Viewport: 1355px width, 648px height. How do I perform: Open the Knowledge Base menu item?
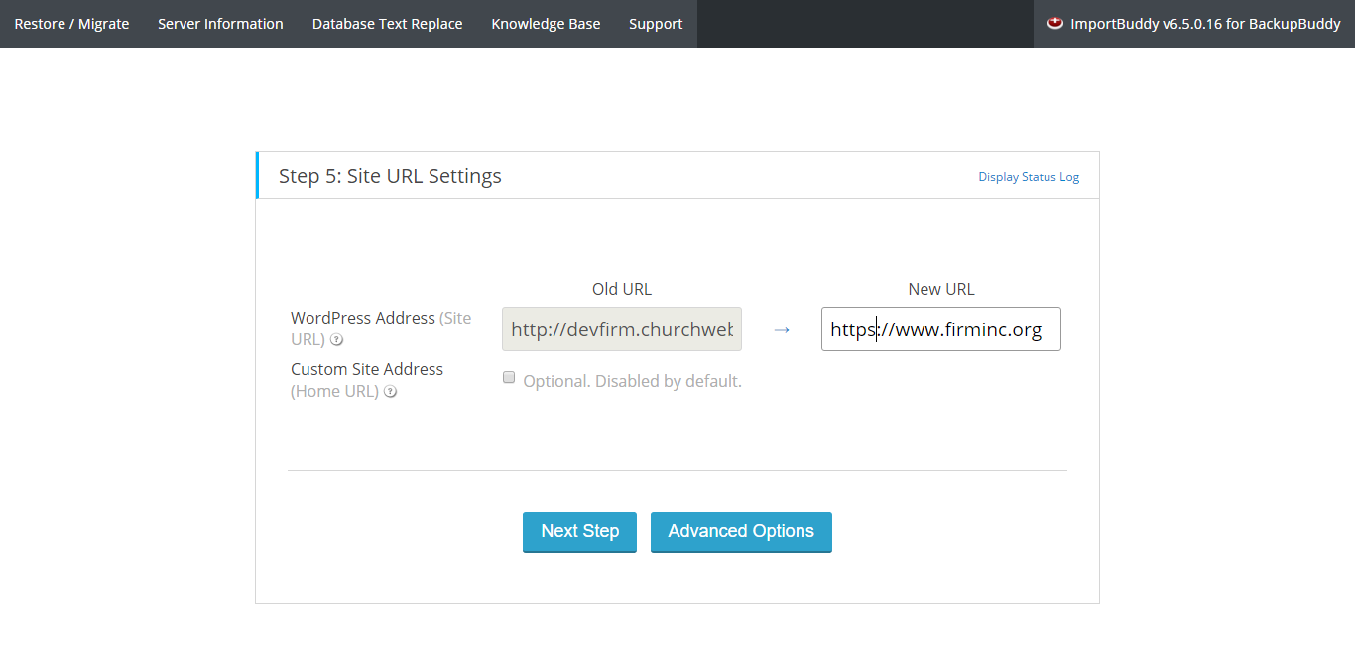click(546, 24)
